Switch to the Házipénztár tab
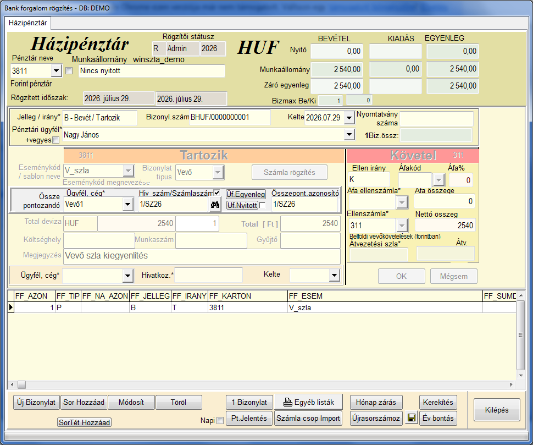Viewport: 533px width, 445px height. [x=28, y=23]
